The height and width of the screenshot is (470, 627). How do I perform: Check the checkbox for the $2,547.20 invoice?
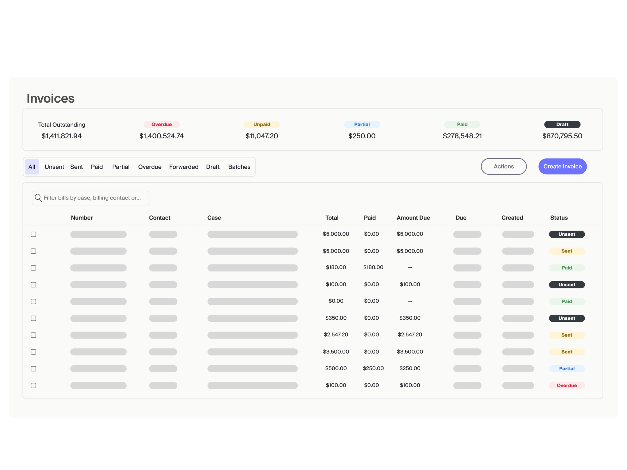click(x=33, y=335)
